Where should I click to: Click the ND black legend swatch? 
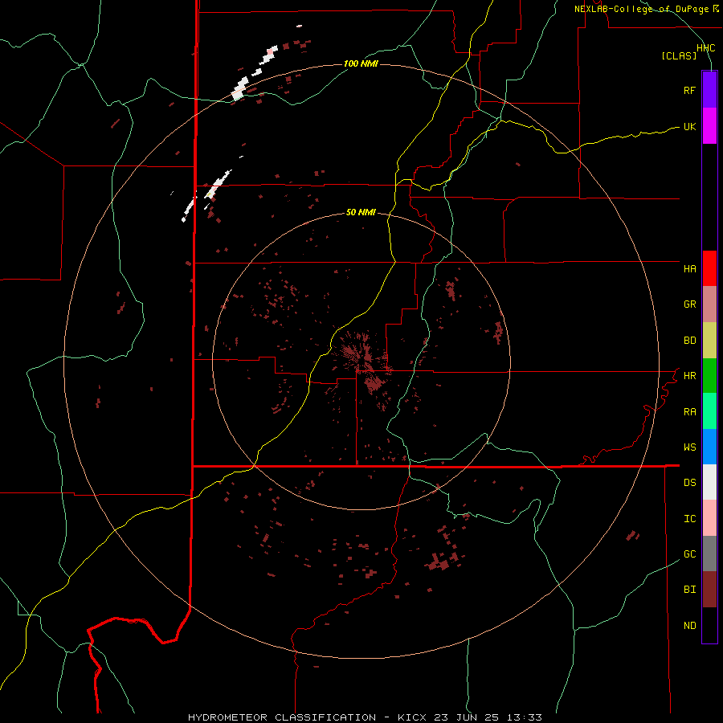[x=709, y=625]
